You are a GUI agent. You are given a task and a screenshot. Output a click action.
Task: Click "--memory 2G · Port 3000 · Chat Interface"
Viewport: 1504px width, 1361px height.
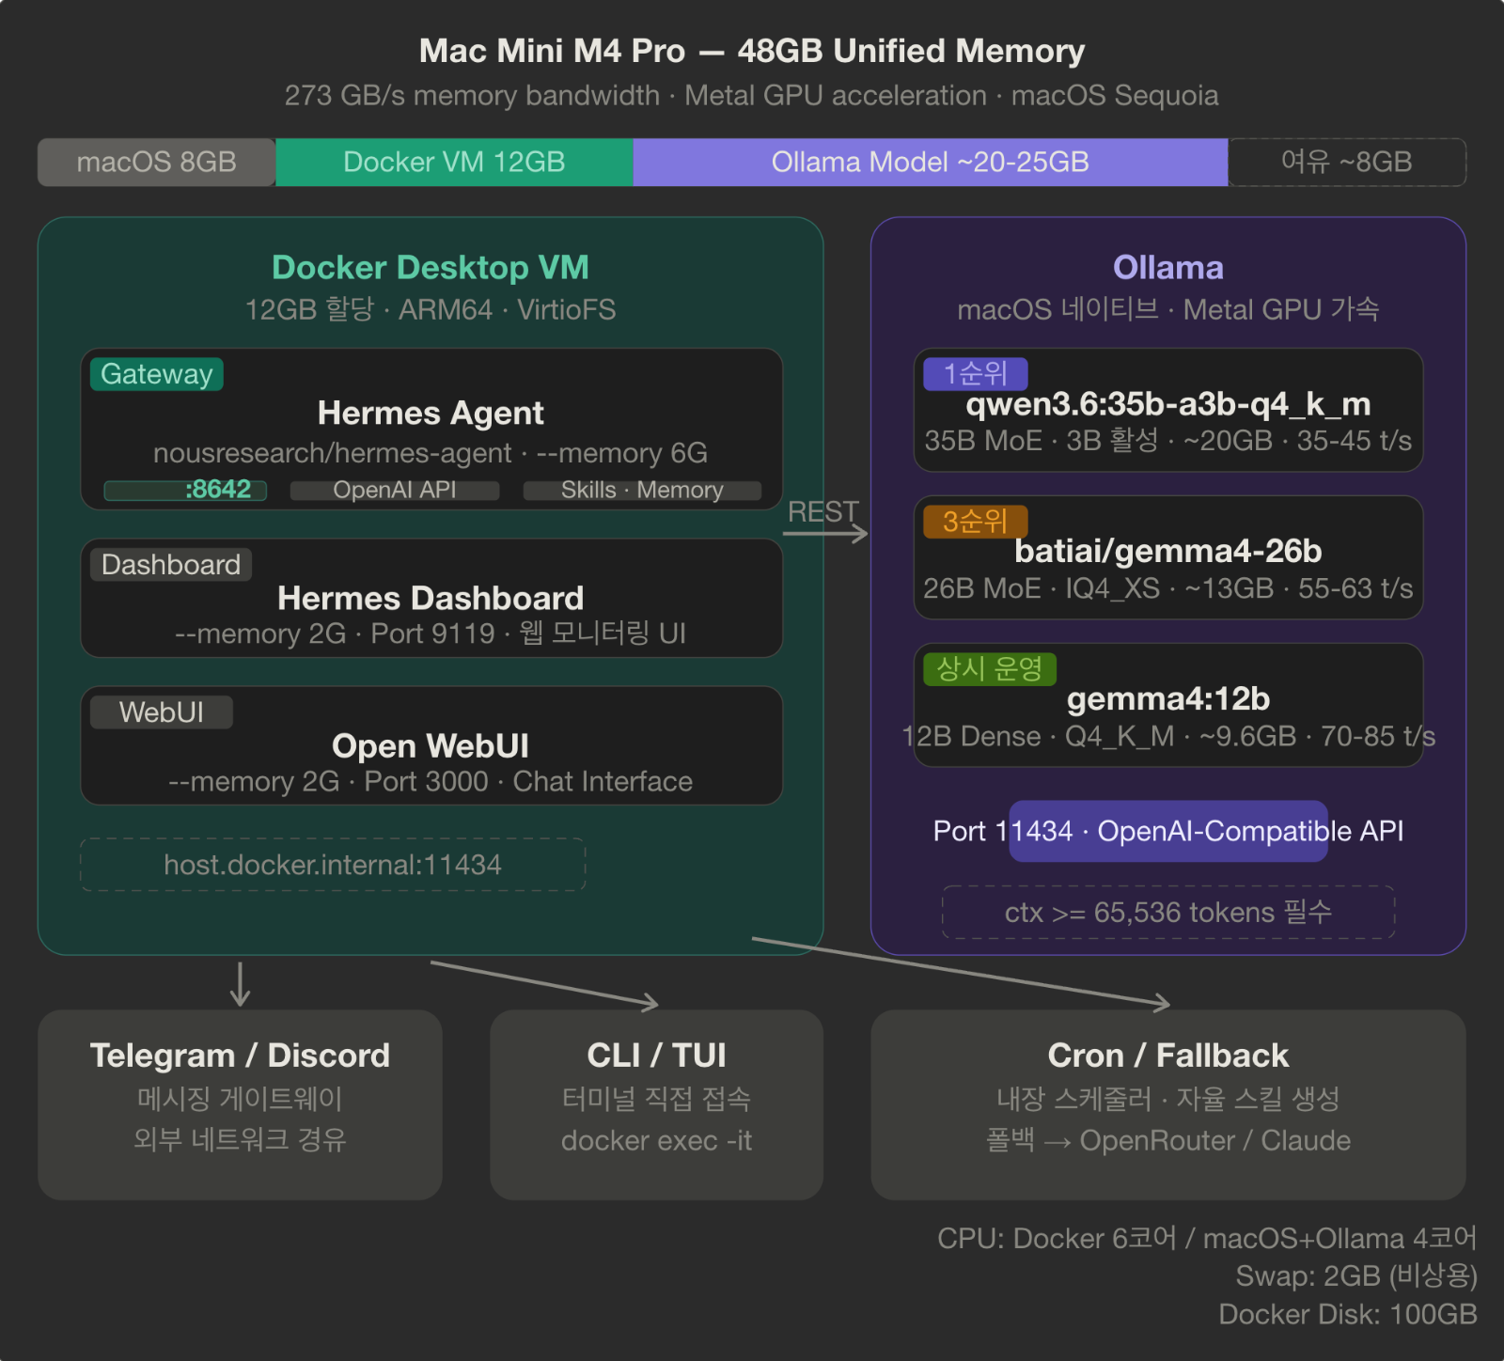point(431,781)
